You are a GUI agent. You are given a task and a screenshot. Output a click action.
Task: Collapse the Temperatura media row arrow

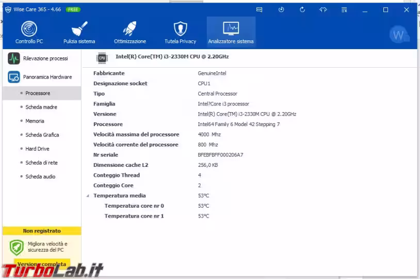88,196
